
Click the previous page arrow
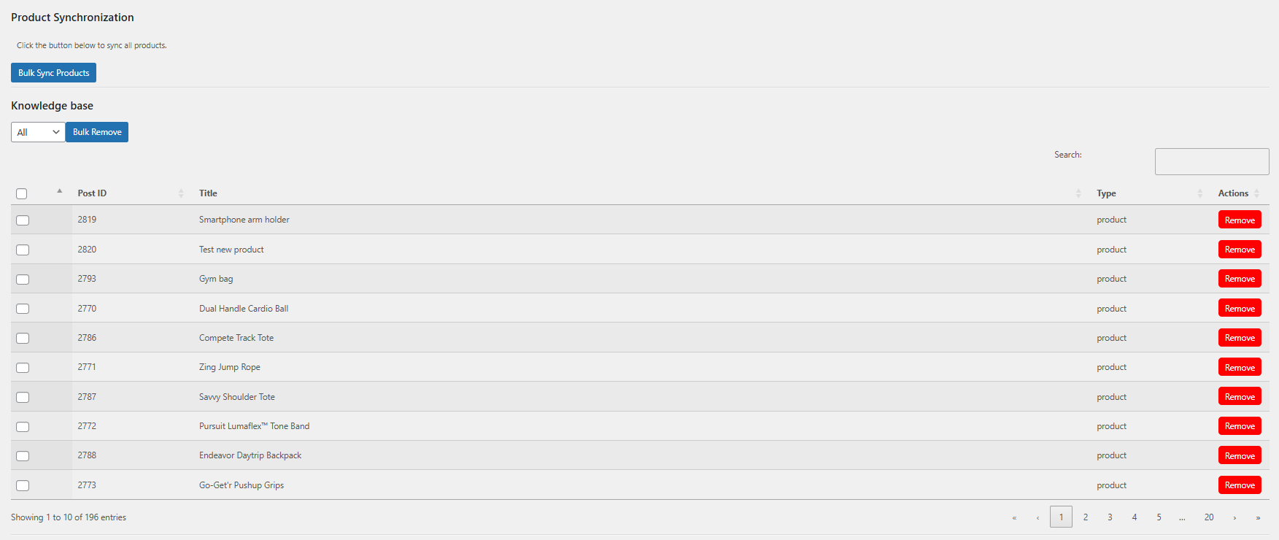[x=1038, y=517]
